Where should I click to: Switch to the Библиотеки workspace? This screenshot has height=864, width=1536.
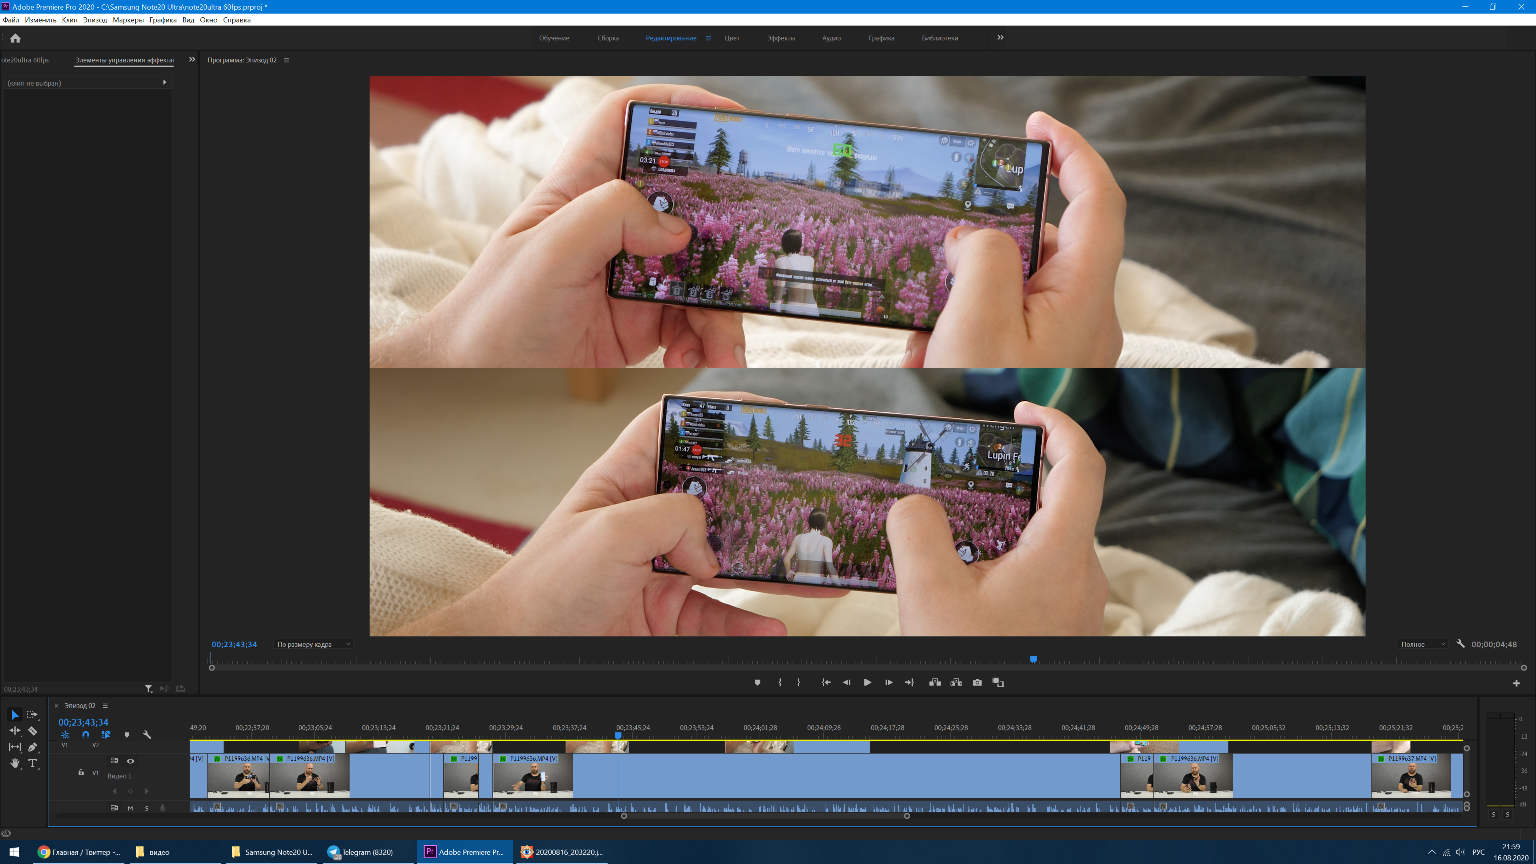tap(940, 38)
